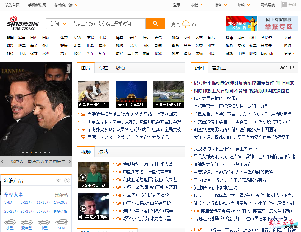This screenshot has height=232, width=301.
Task: Click the weather cloud icon for 嘉兴
Action: point(186,24)
